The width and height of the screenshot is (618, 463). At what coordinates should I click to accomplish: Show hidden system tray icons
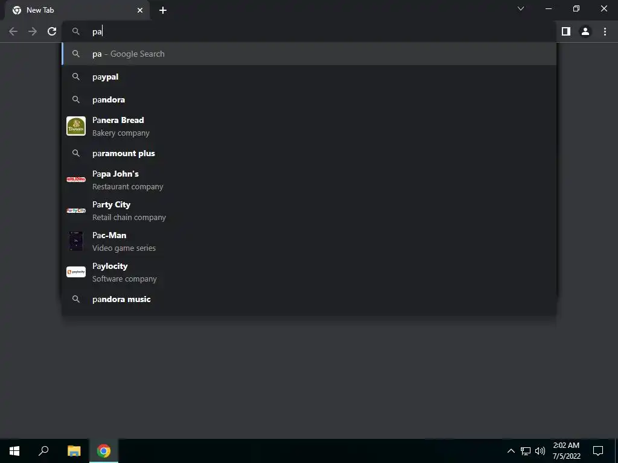(x=511, y=451)
